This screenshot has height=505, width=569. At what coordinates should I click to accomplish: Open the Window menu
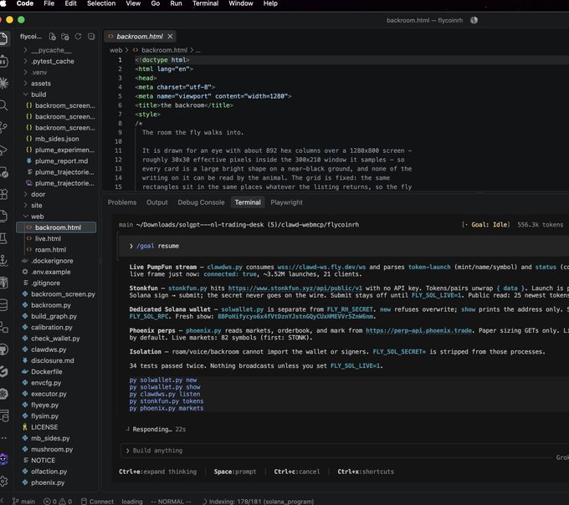pyautogui.click(x=241, y=3)
